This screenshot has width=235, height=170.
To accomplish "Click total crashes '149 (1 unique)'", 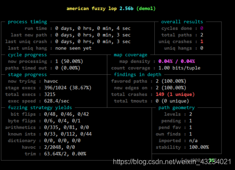I will pyautogui.click(x=175, y=94).
